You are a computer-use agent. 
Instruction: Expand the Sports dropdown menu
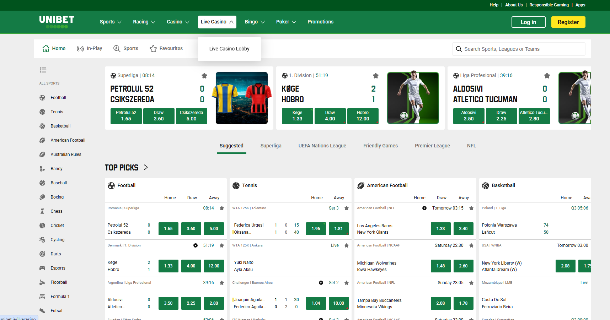111,22
